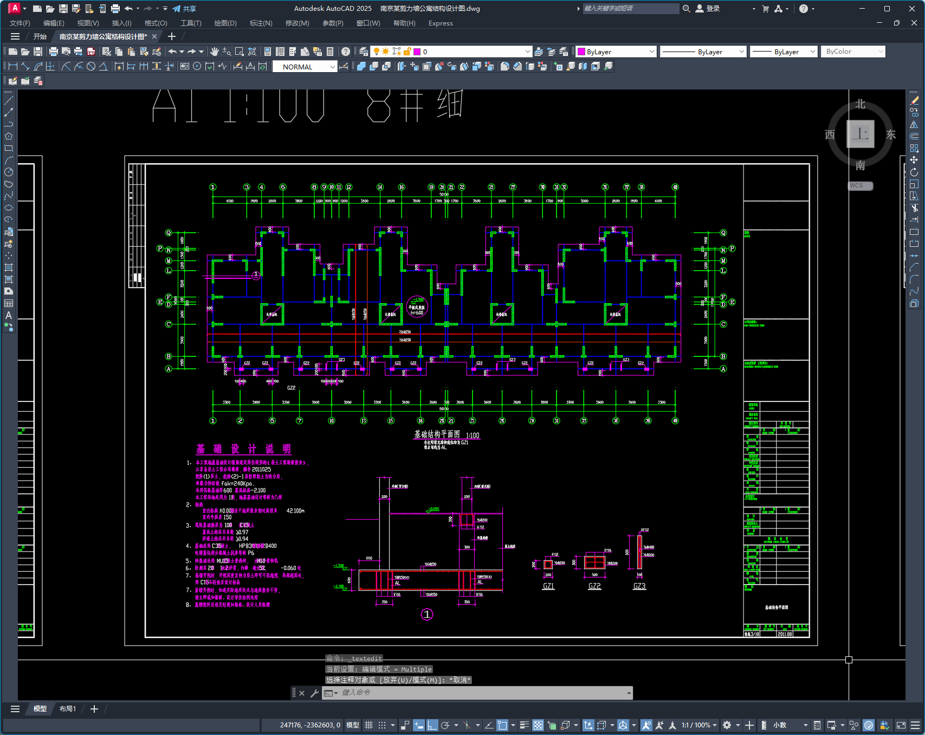Viewport: 925px width, 735px height.
Task: Toggle dynamic input in status bar
Action: [418, 725]
